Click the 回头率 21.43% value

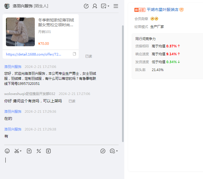(157, 70)
